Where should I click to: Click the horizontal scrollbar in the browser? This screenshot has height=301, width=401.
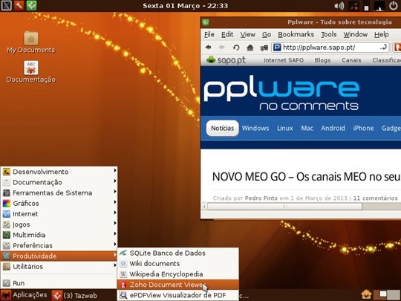tap(284, 207)
